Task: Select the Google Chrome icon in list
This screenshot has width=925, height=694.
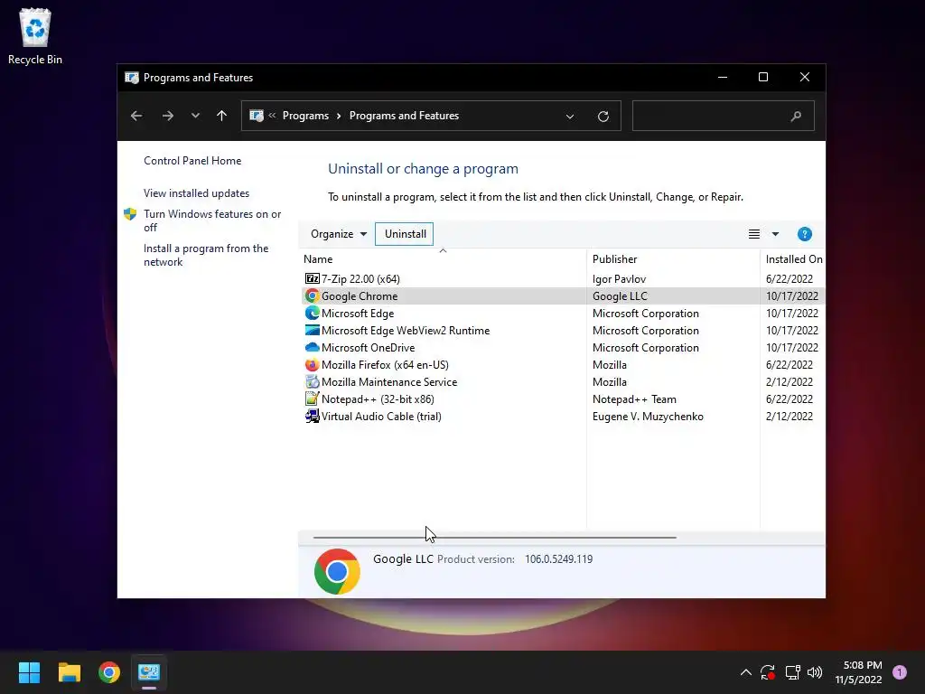Action: tap(312, 295)
